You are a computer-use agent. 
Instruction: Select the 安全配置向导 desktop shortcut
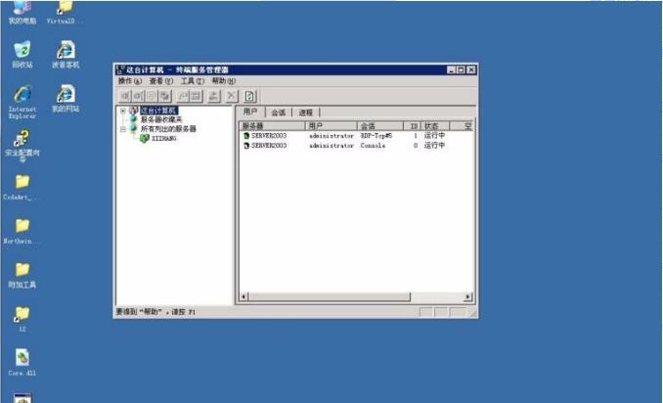point(22,146)
